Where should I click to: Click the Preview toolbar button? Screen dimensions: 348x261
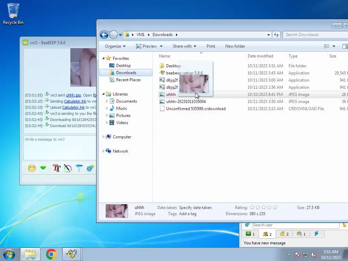[146, 46]
